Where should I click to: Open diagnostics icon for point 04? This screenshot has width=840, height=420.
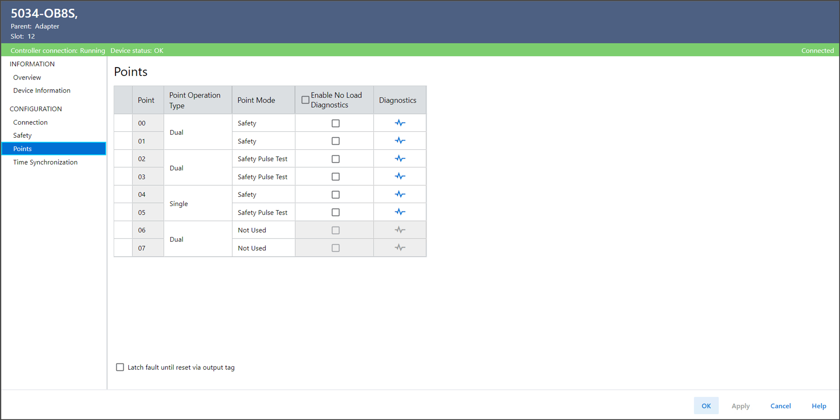pyautogui.click(x=400, y=194)
